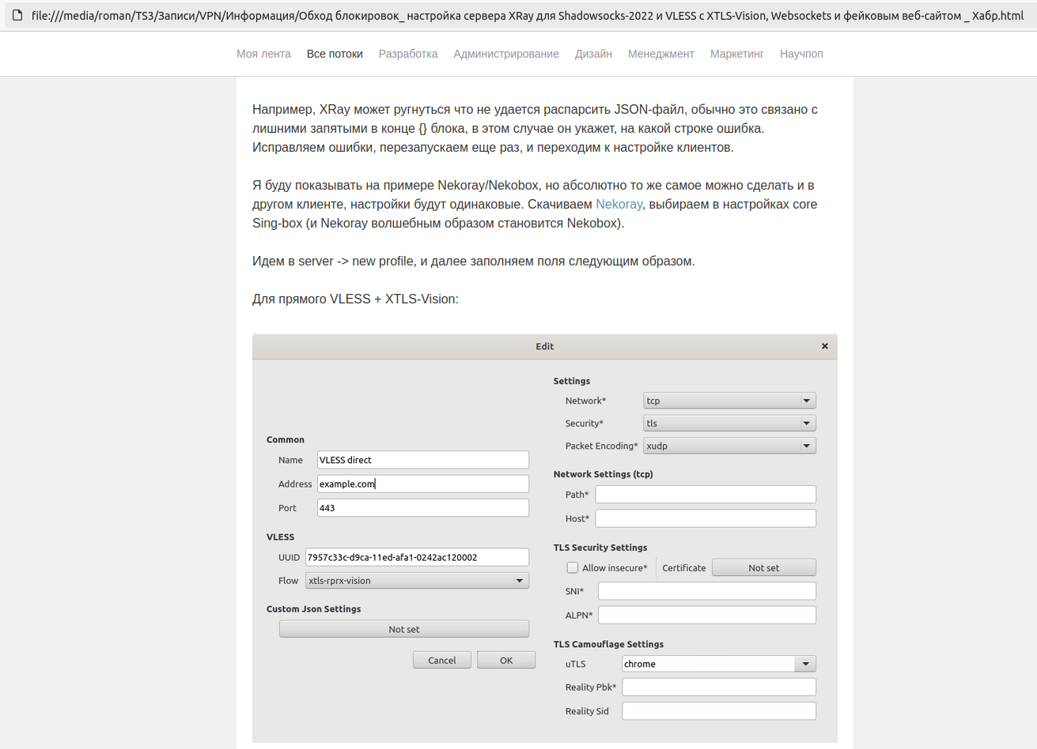Viewport: 1037px width, 749px height.
Task: Open the Разработка section
Action: tap(408, 54)
